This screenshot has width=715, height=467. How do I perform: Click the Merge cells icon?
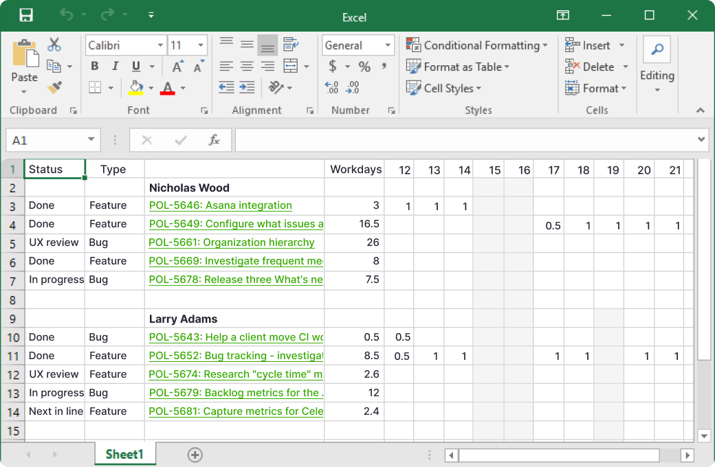(x=291, y=67)
